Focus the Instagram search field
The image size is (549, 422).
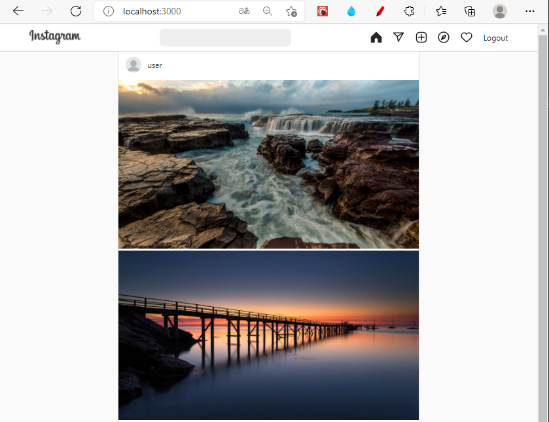[x=225, y=37]
